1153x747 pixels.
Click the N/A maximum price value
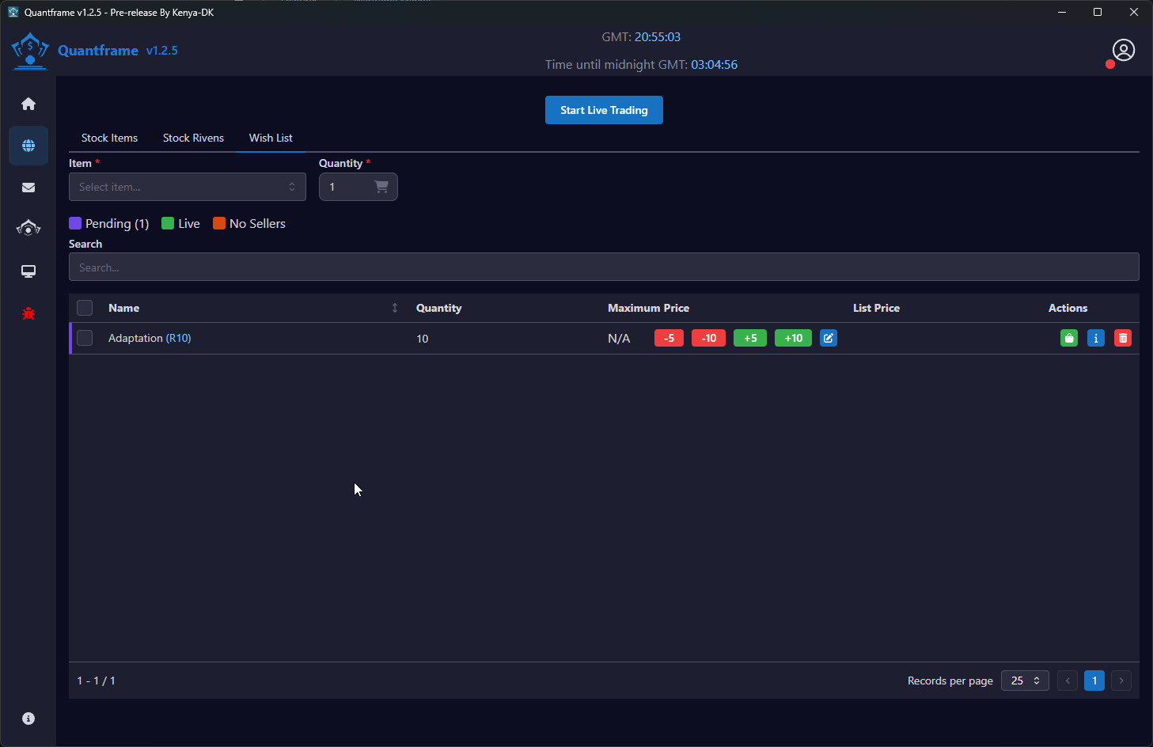tap(619, 339)
